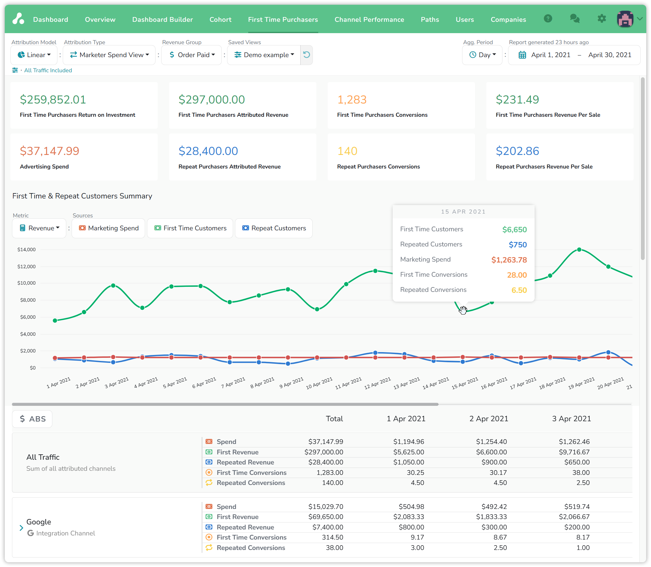Viewport: 651px width, 567px height.
Task: Toggle the ABS value mode button
Action: 32,419
